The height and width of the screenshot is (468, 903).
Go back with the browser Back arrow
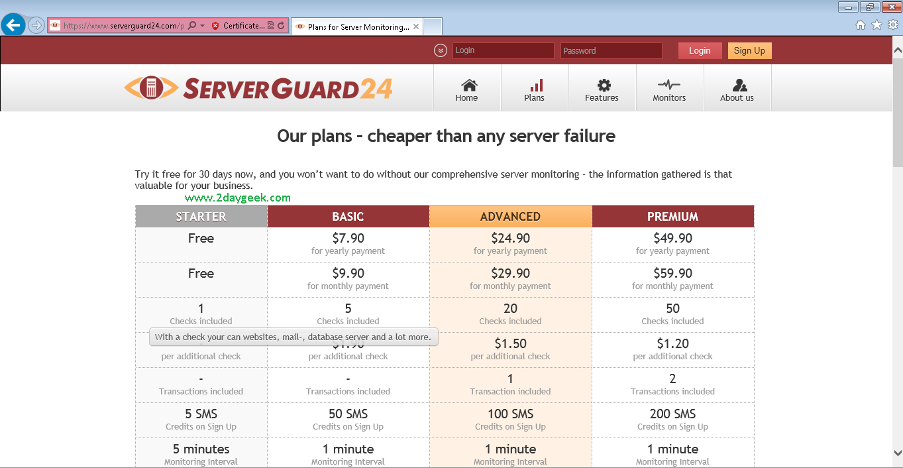pos(13,25)
